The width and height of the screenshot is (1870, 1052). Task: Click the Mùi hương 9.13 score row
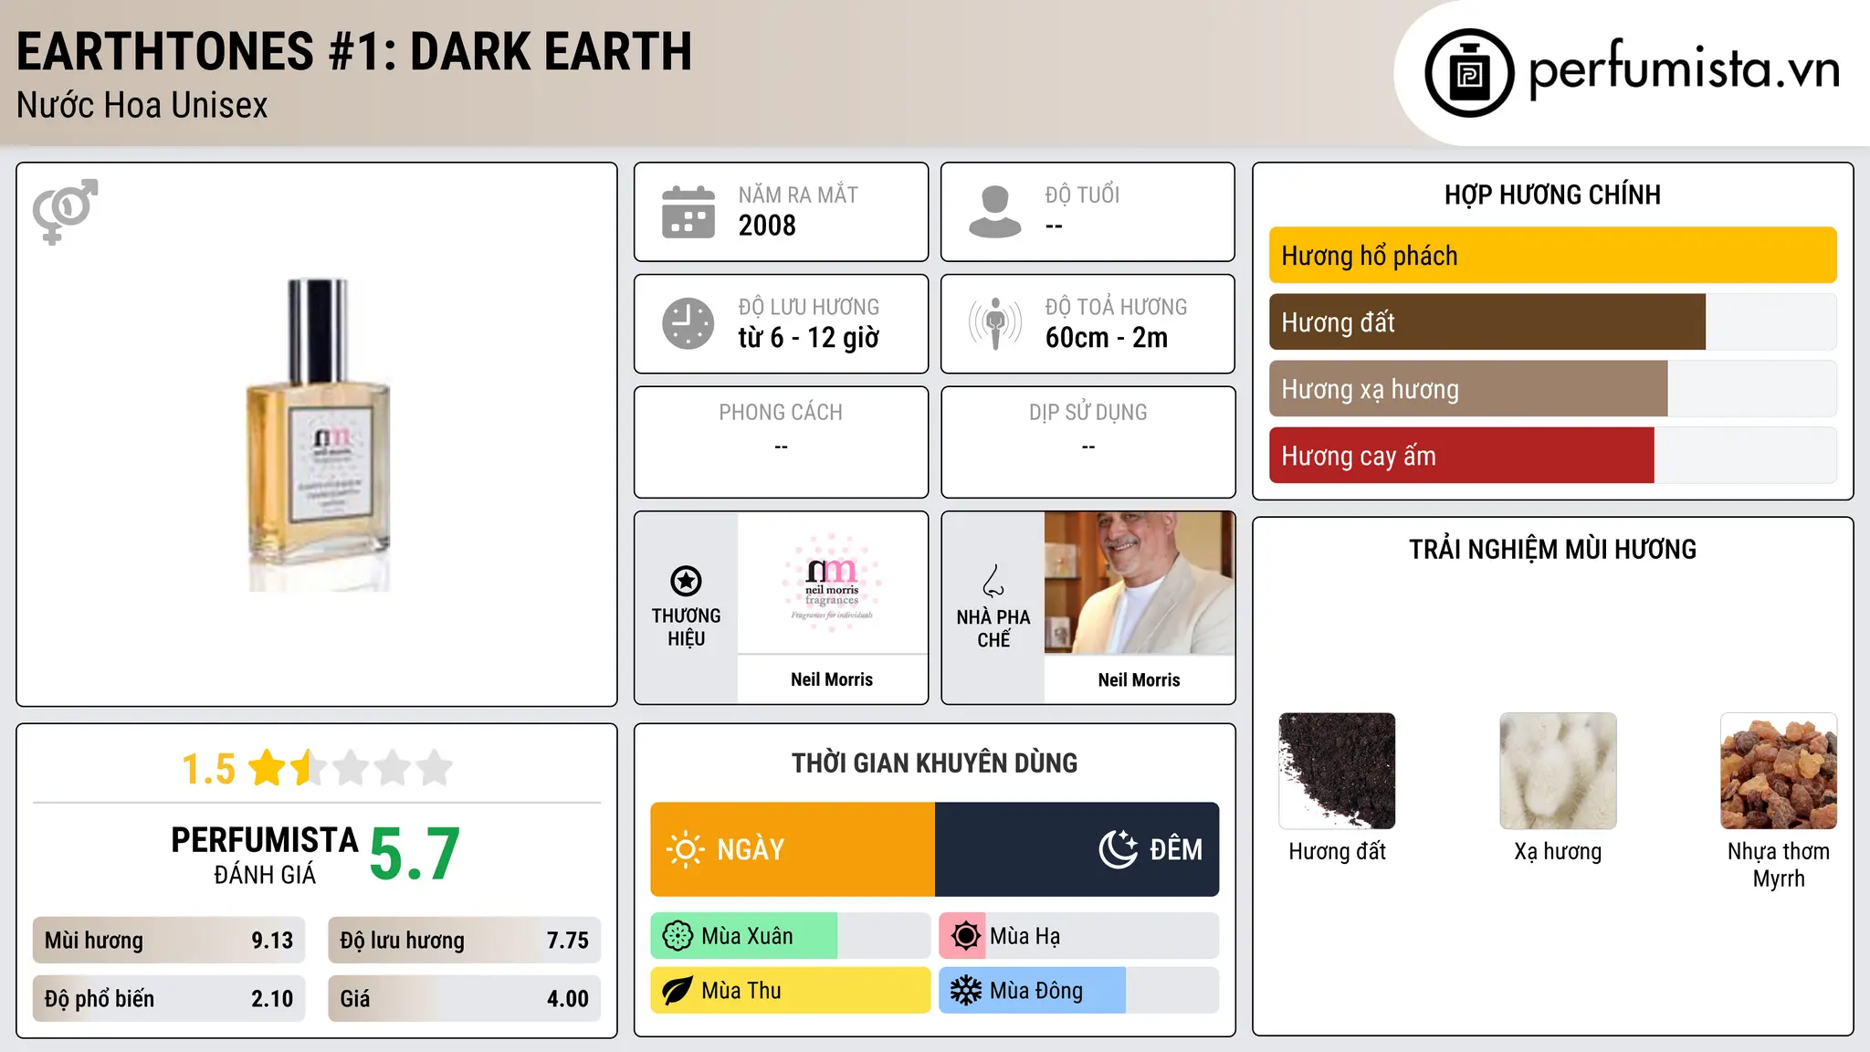point(169,941)
